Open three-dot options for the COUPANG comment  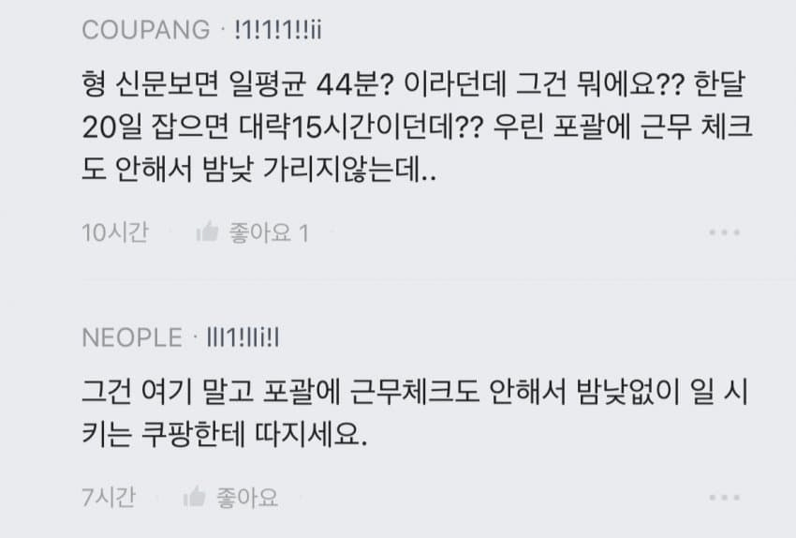click(x=726, y=232)
